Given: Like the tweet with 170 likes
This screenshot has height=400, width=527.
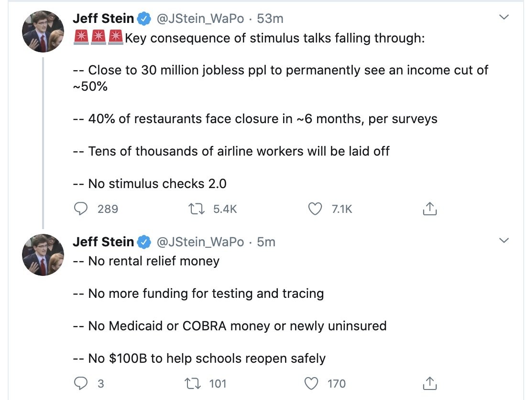Looking at the screenshot, I should click(x=311, y=383).
